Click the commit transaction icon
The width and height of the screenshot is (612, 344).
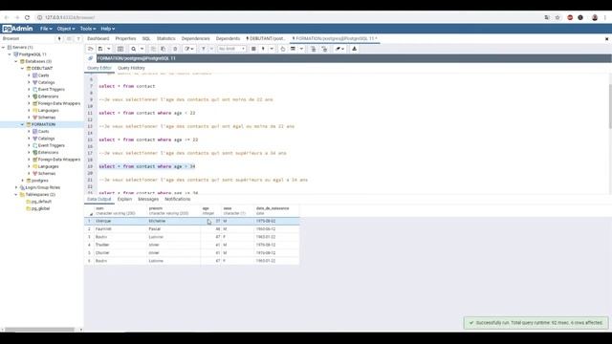pyautogui.click(x=313, y=49)
